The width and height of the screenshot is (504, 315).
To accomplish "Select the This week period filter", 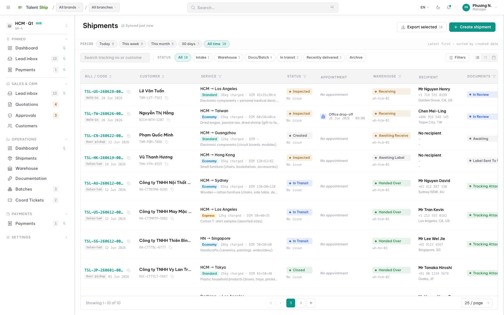I will coord(132,44).
